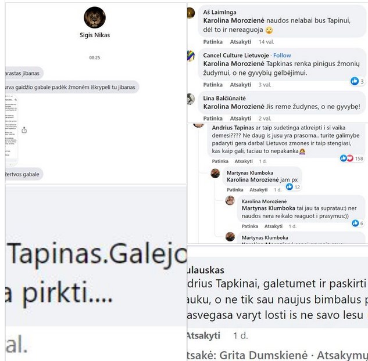Open Karolina Morozienė avatar in reply thread
The image size is (368, 361).
pyautogui.click(x=230, y=200)
